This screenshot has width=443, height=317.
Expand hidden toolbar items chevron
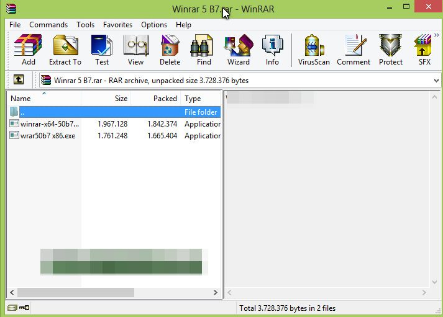click(x=437, y=35)
